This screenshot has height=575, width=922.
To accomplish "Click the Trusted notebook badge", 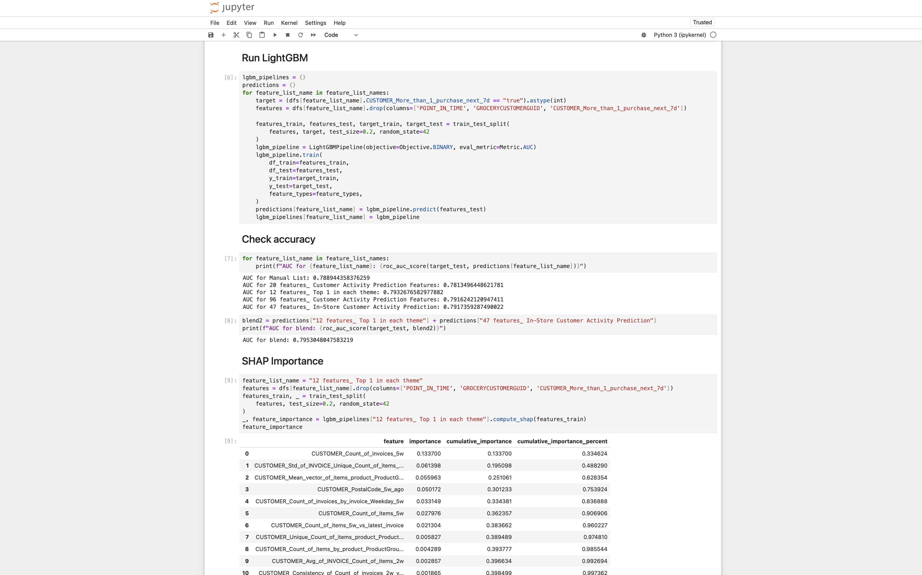I will (x=702, y=22).
